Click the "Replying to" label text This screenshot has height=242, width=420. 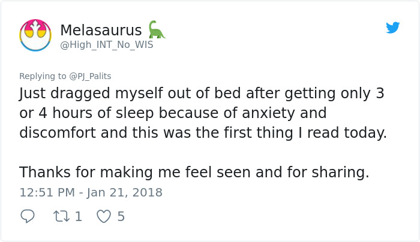tap(43, 76)
